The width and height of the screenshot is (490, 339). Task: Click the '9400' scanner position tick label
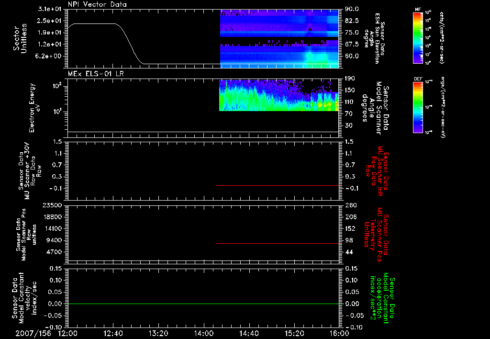pyautogui.click(x=54, y=240)
